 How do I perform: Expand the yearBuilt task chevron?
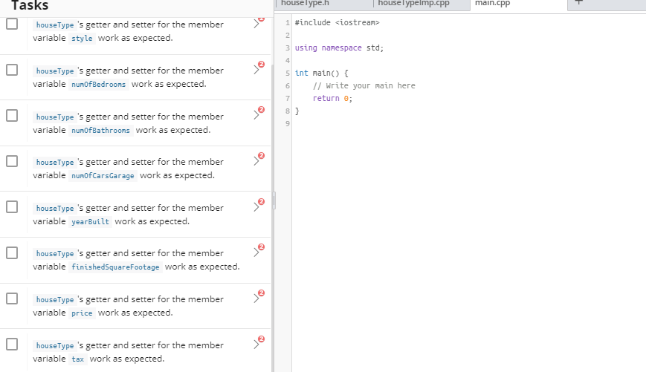pos(256,207)
